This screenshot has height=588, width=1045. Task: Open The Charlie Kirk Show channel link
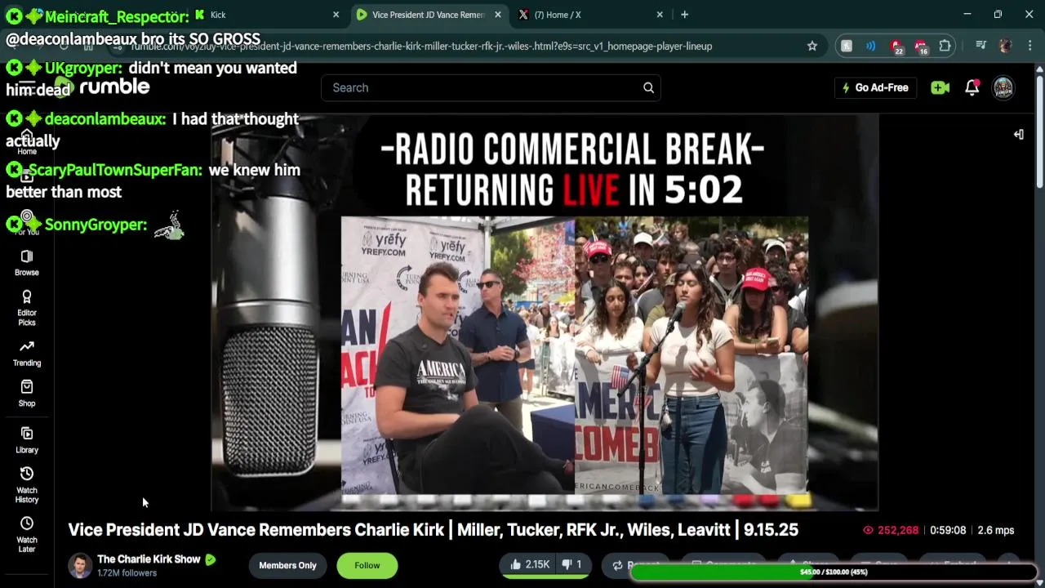click(x=149, y=559)
